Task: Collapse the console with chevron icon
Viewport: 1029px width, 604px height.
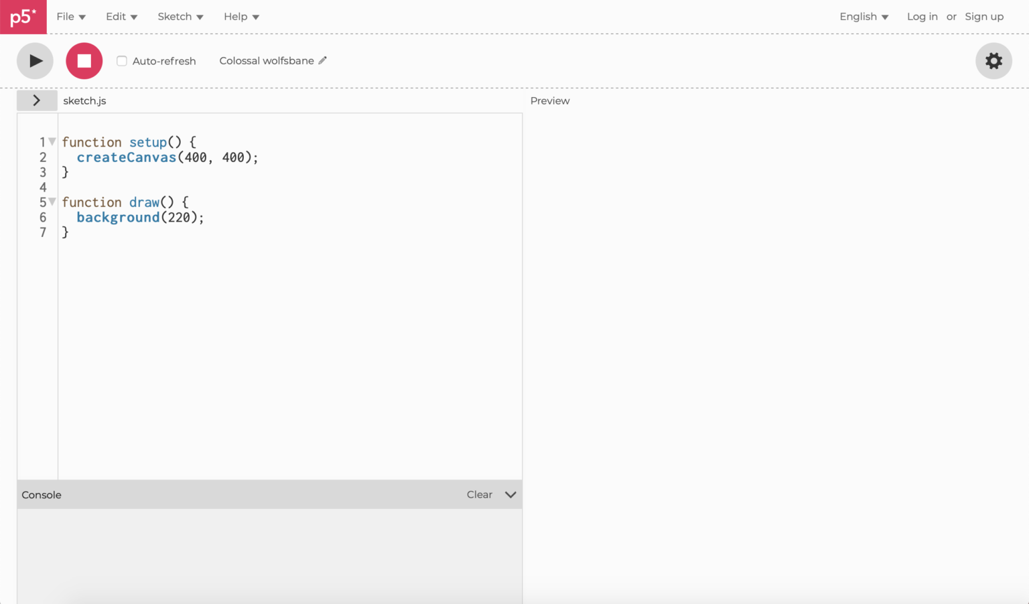Action: point(510,495)
